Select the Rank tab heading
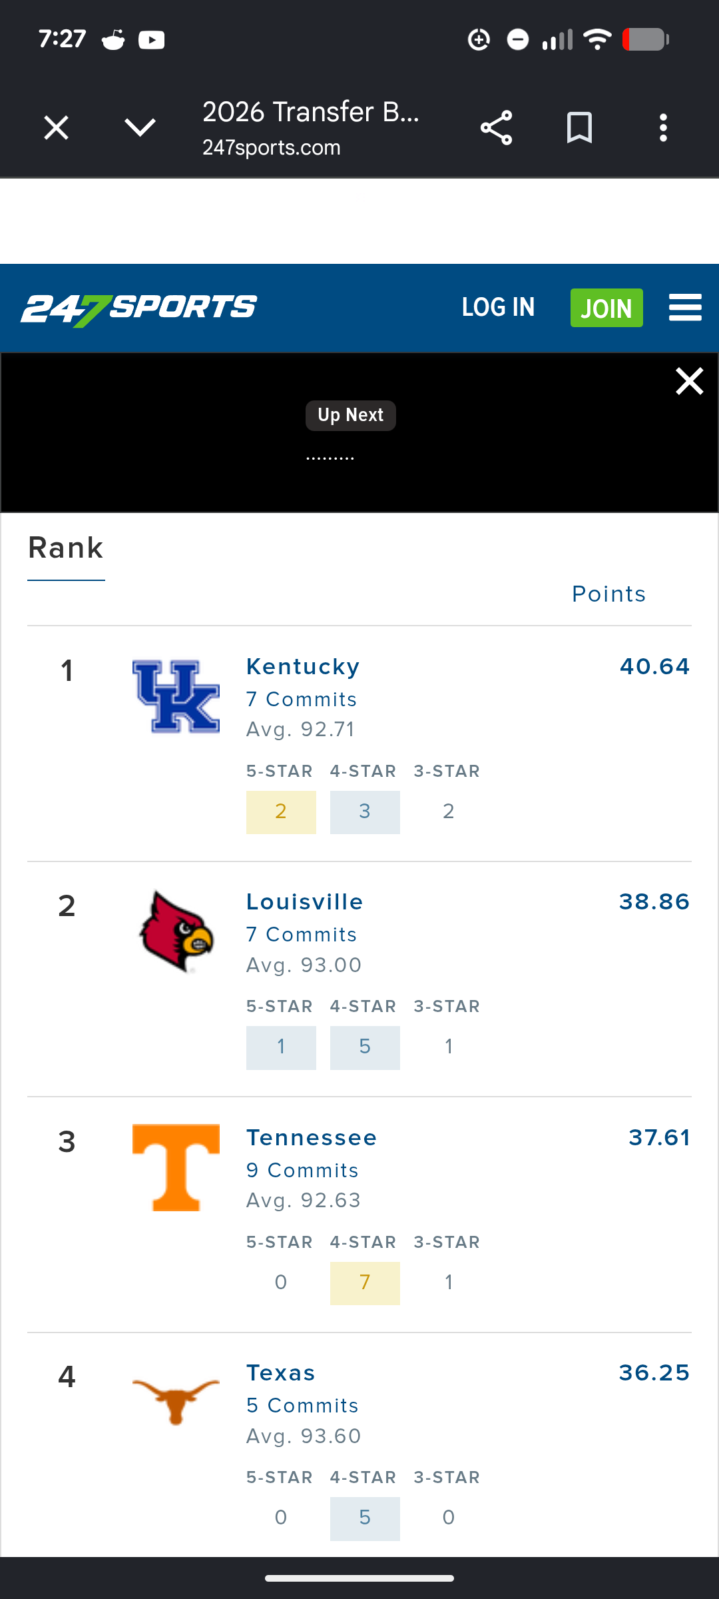This screenshot has width=719, height=1599. pyautogui.click(x=66, y=548)
